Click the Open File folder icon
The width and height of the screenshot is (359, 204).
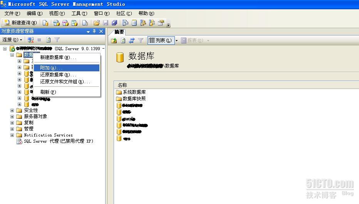click(96, 23)
